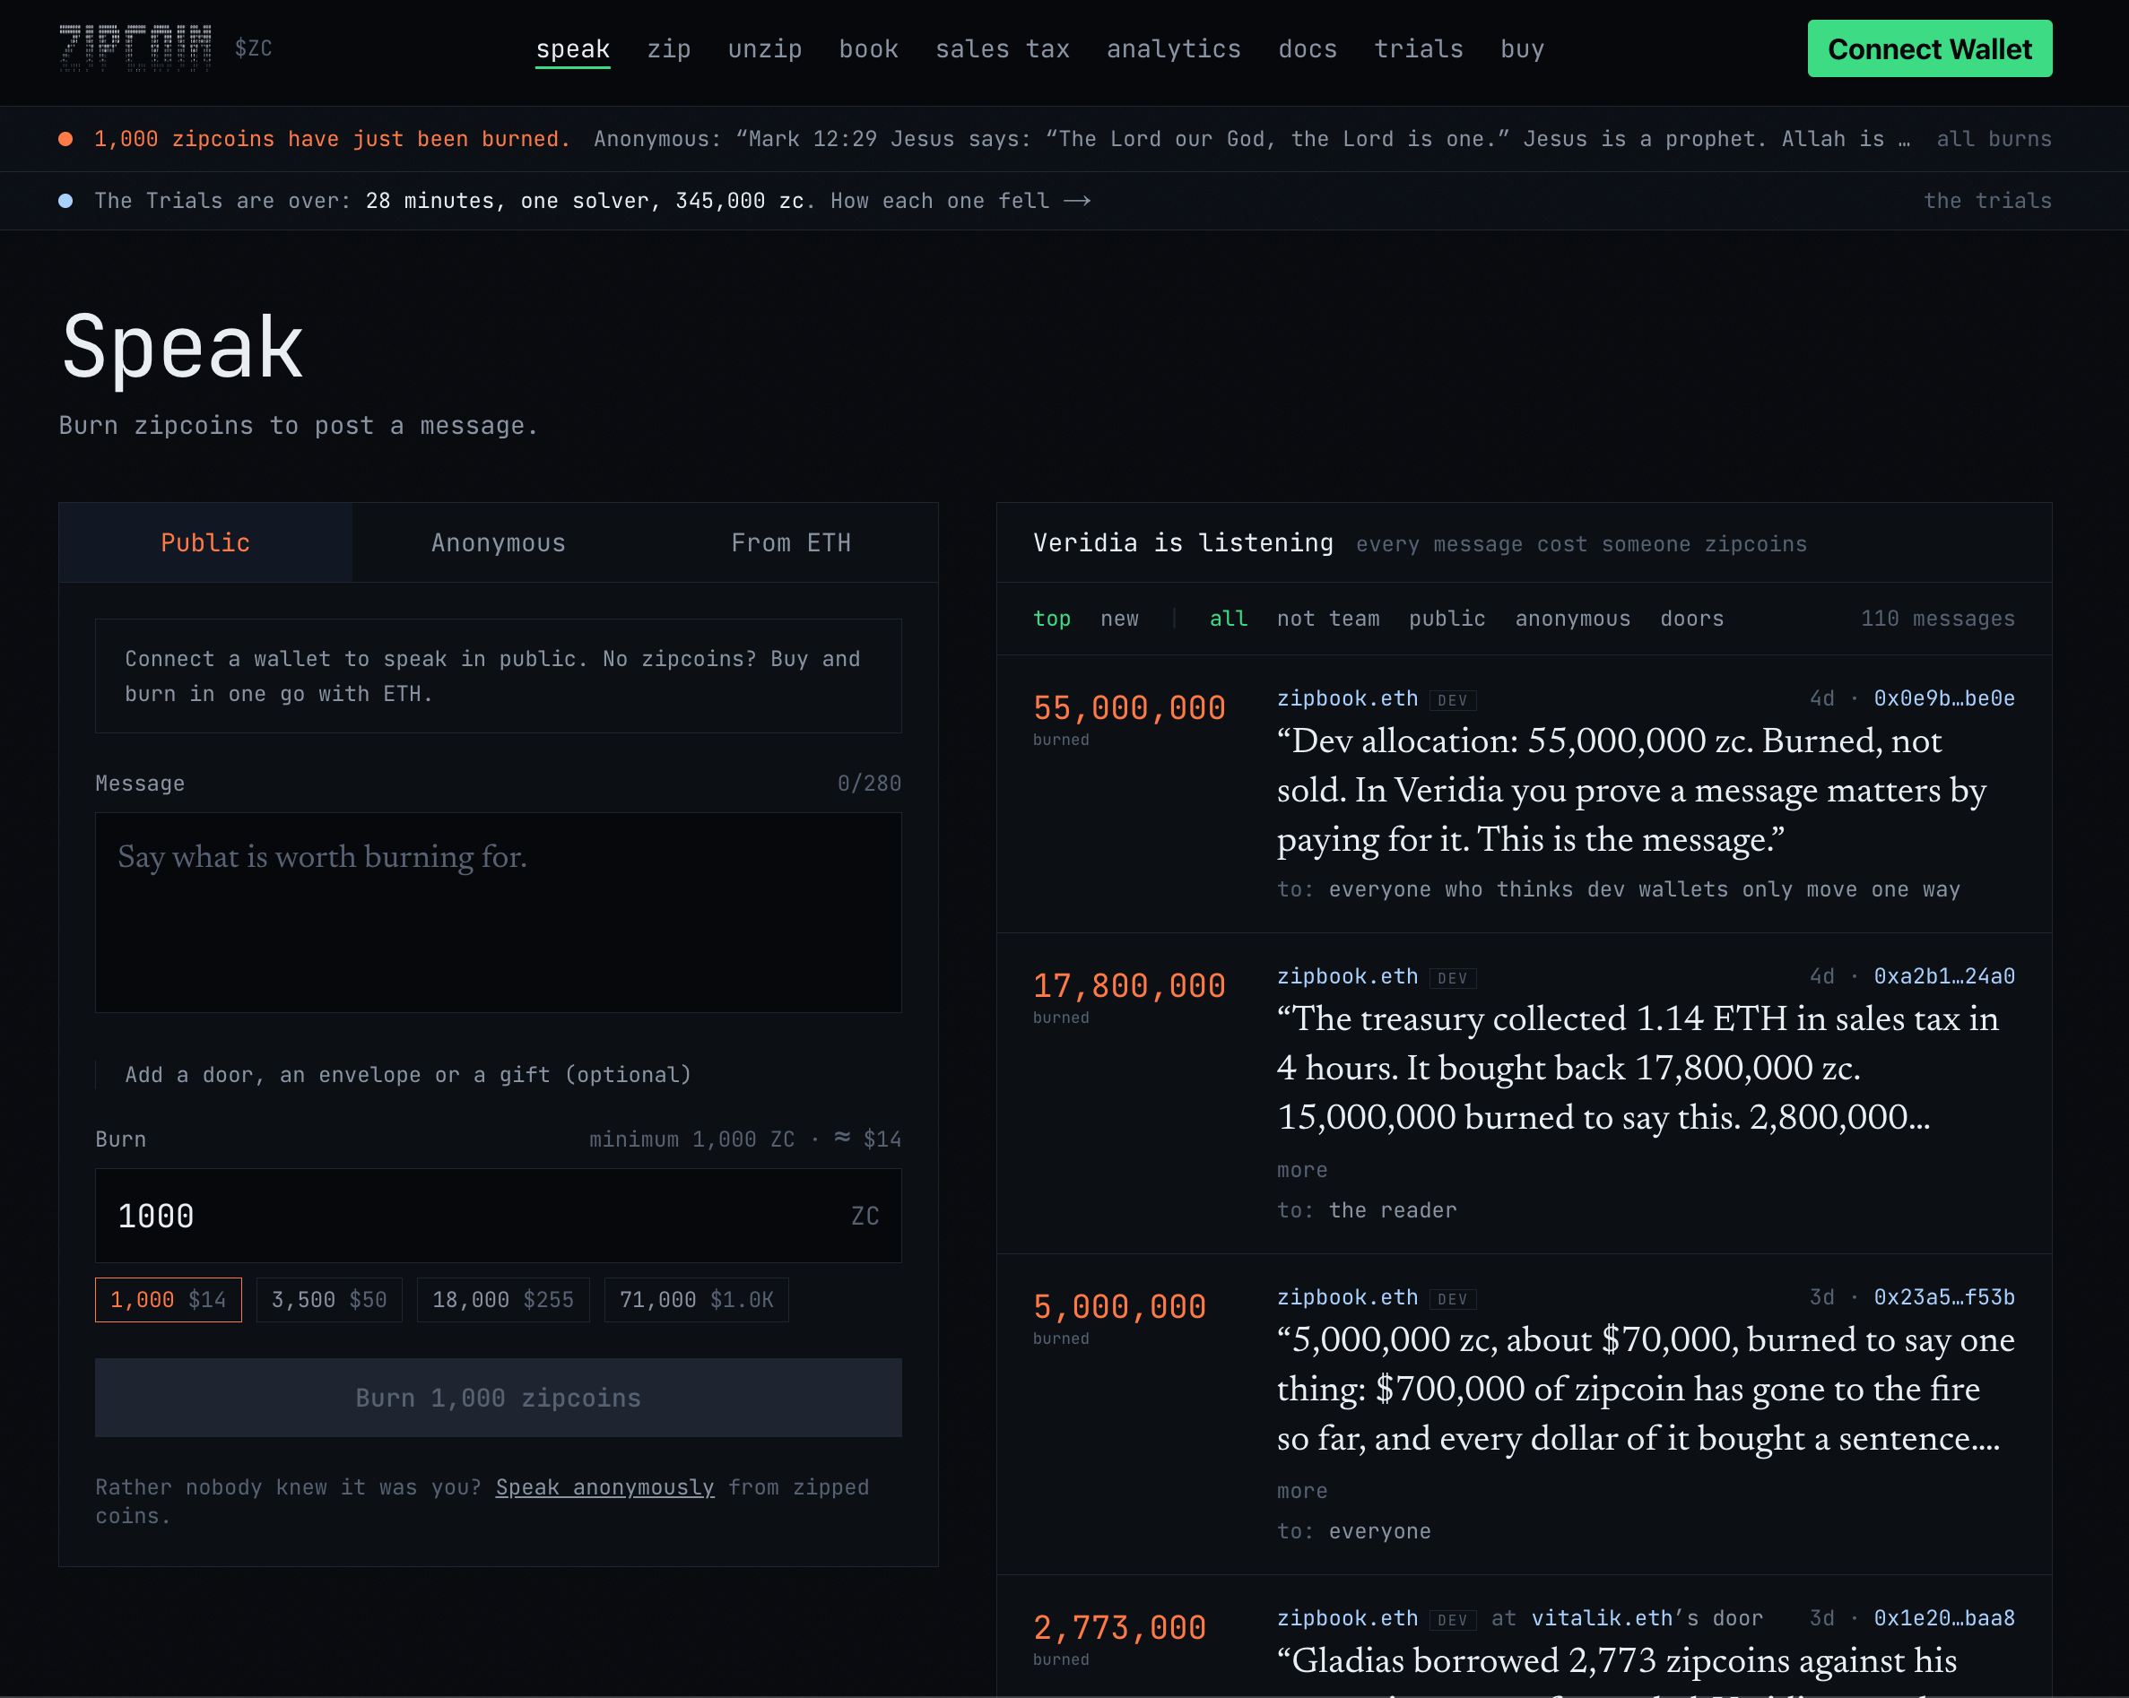Sort messages by 'new'
This screenshot has height=1698, width=2129.
(x=1119, y=618)
